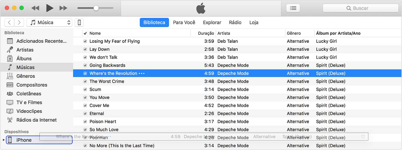
Task: Switch to the Biblioteca tab
Action: coord(154,22)
